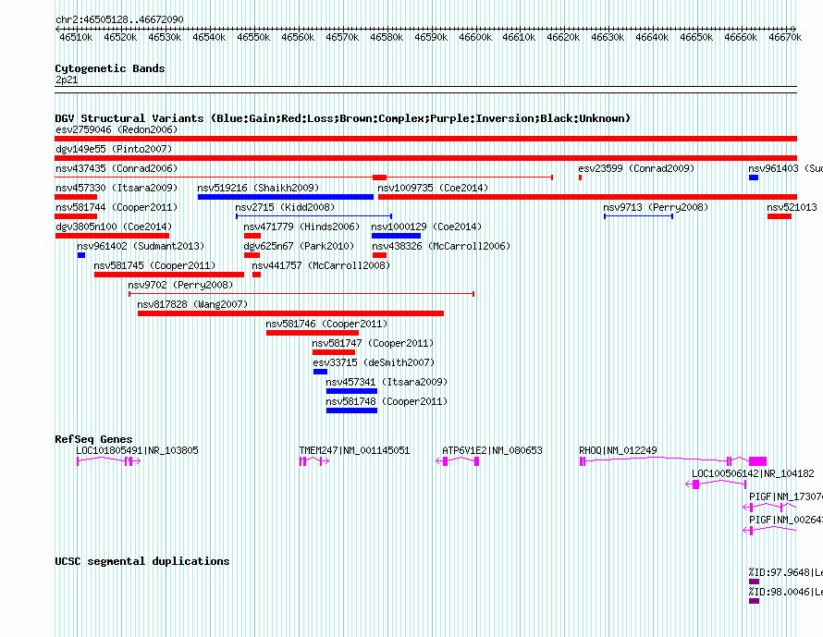Click the nsv1009735 (Coe2014) label
The image size is (823, 637).
click(433, 188)
